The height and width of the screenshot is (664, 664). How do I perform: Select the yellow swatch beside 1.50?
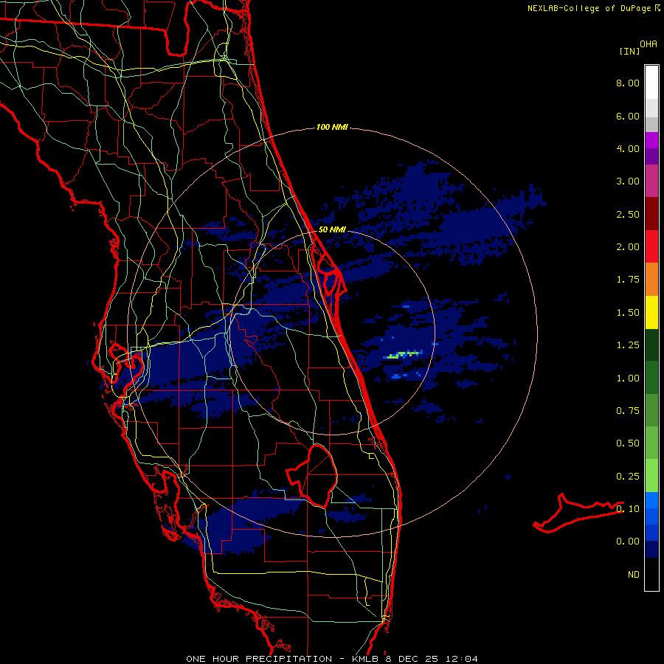[651, 312]
